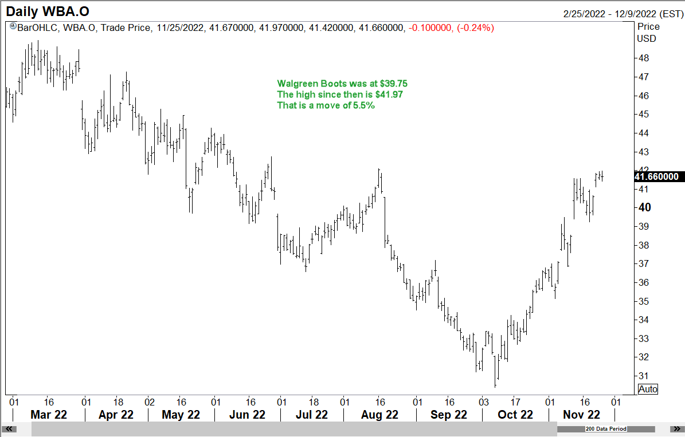Viewport: 685px width, 437px height.
Task: Click the -0.100000 change value in red
Action: pyautogui.click(x=430, y=28)
